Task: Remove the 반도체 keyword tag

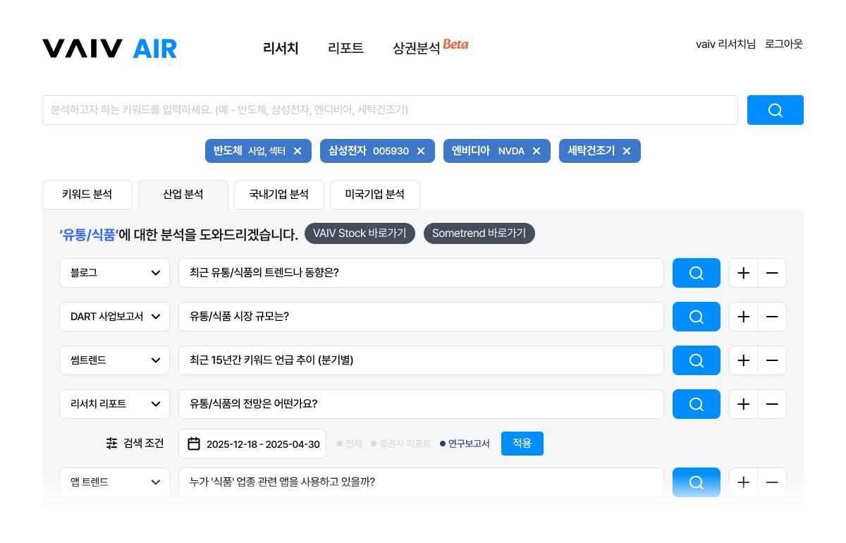Action: 298,151
